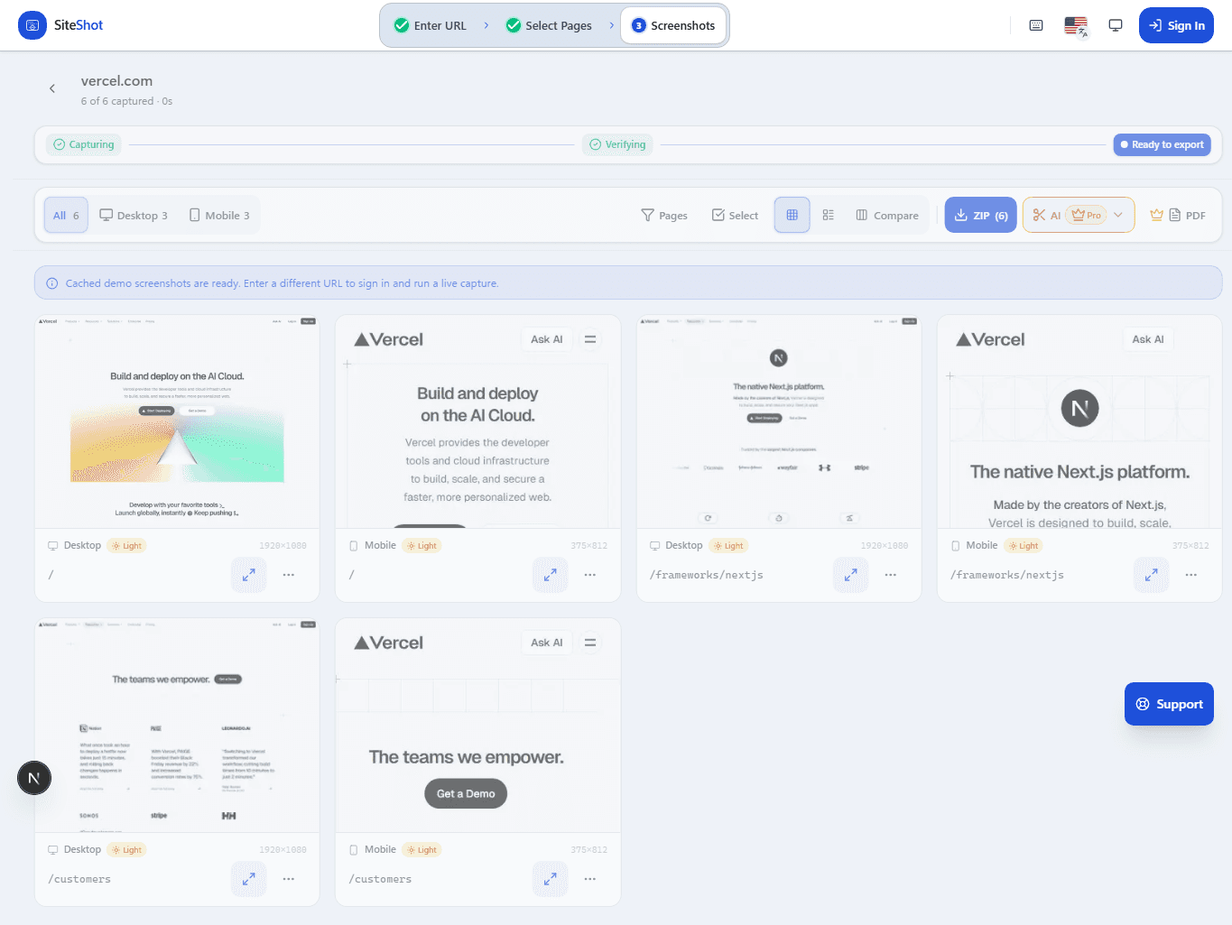Expand the desktop homepage screenshot

coord(248,575)
